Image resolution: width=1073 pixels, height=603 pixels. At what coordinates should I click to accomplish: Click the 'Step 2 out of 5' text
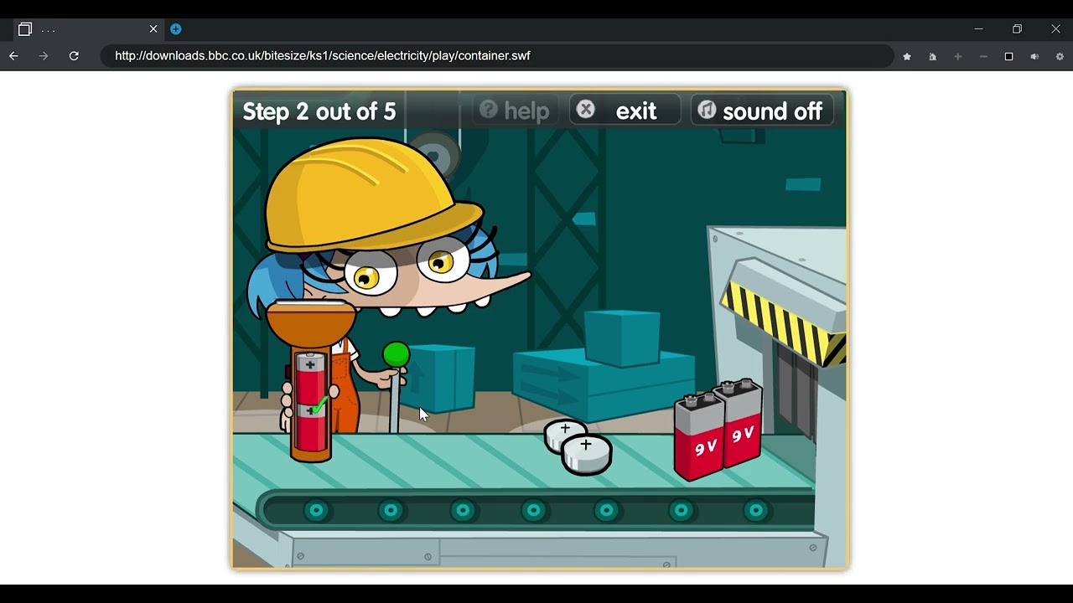[319, 111]
